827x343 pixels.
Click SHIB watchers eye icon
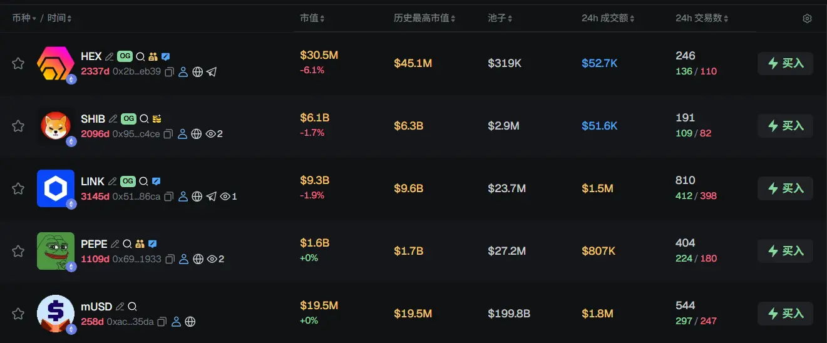click(x=211, y=134)
